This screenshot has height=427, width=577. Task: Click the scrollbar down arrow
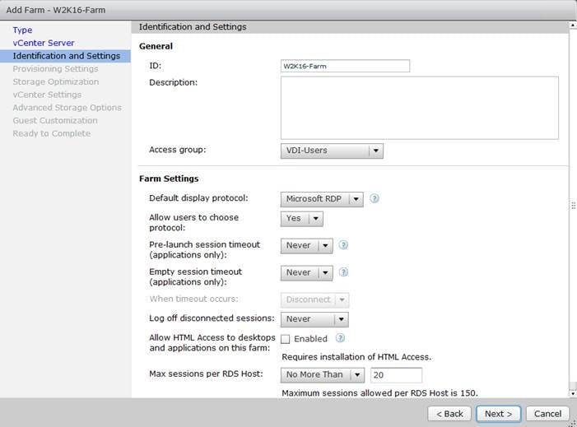coord(573,393)
